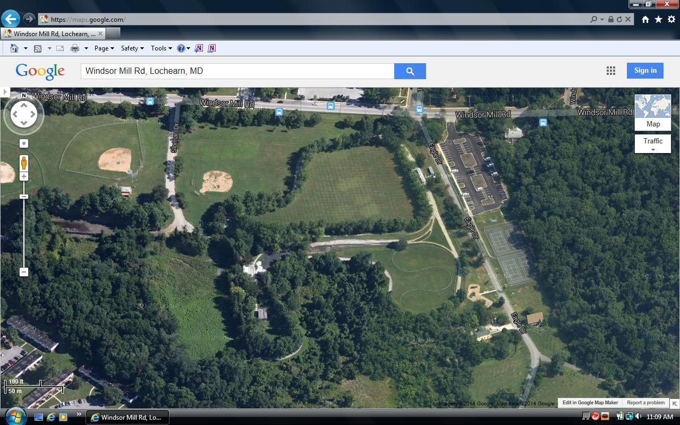680x425 pixels.
Task: Click the Report a problem link
Action: 645,403
